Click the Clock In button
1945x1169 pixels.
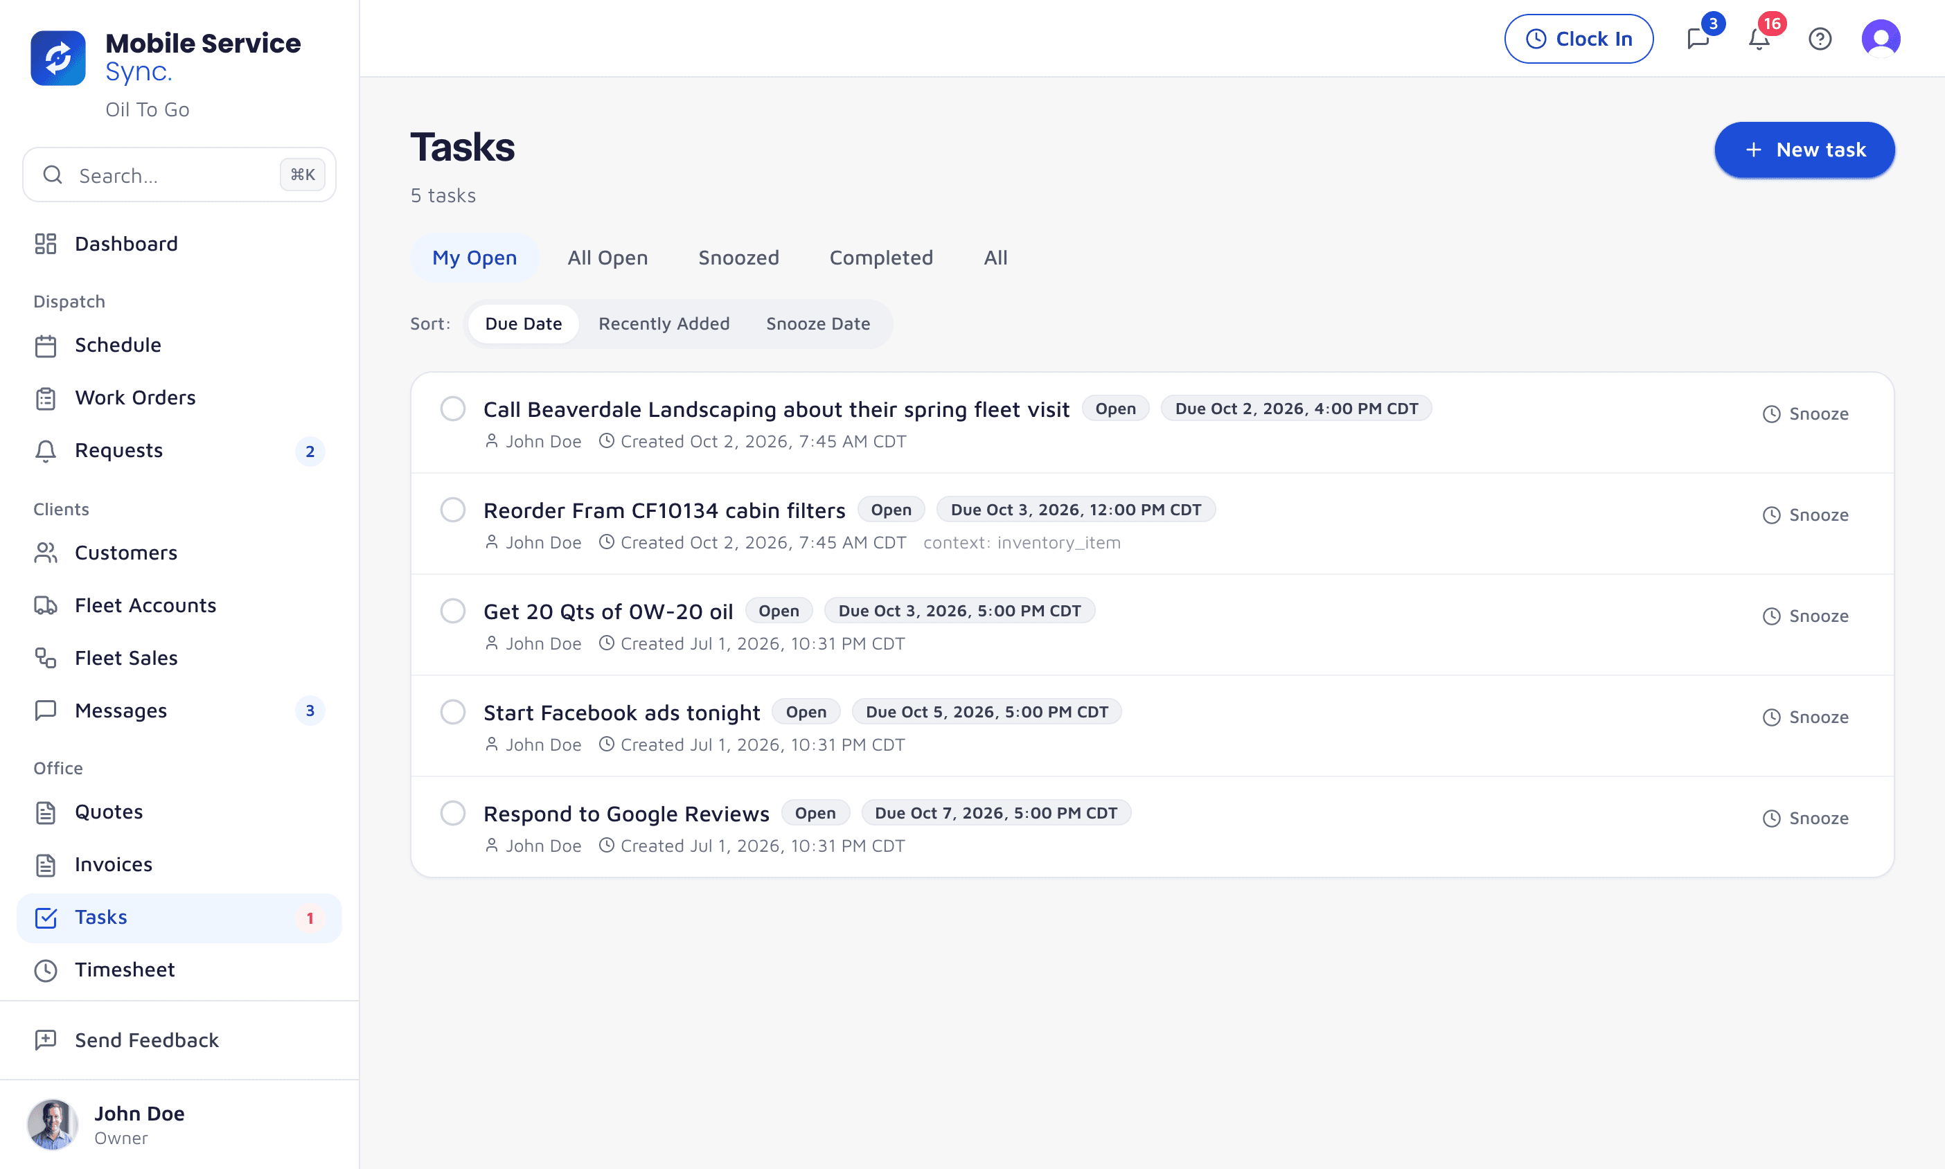click(x=1578, y=39)
